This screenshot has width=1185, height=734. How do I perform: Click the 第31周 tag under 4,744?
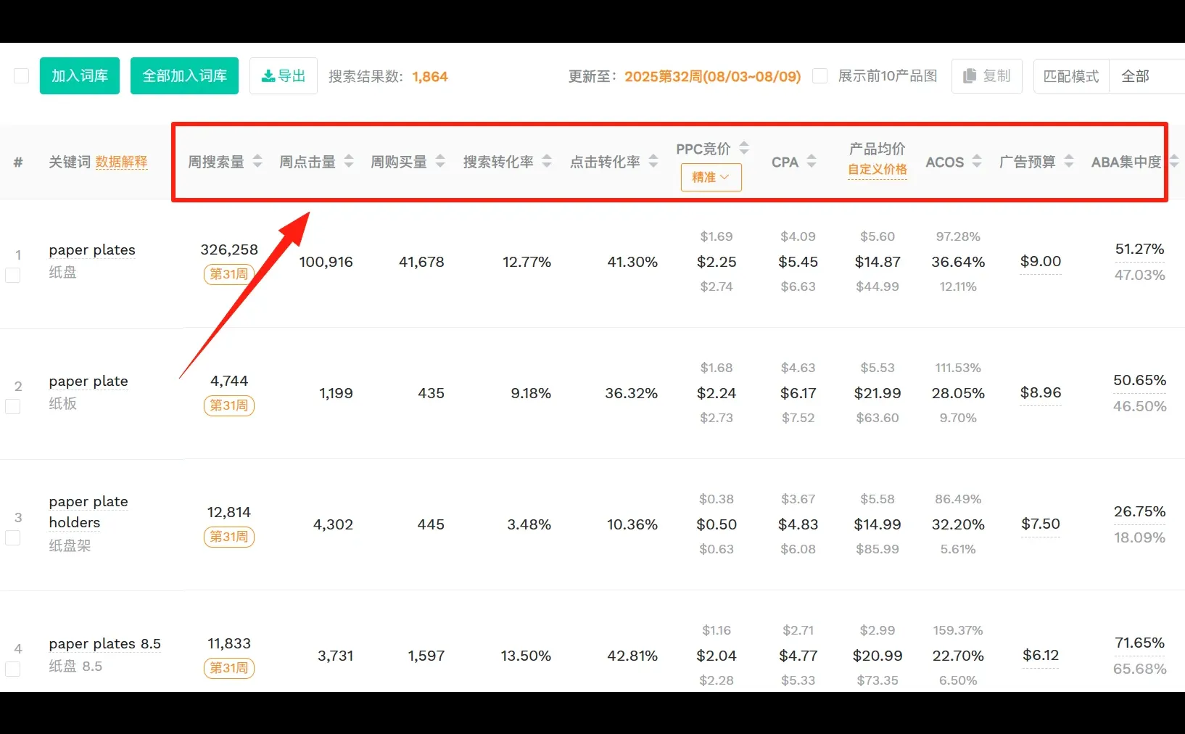coord(229,405)
